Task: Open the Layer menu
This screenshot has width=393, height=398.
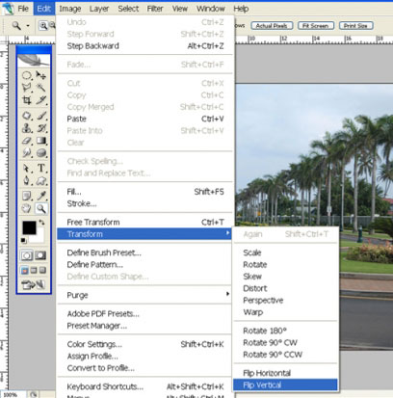Action: [x=99, y=9]
